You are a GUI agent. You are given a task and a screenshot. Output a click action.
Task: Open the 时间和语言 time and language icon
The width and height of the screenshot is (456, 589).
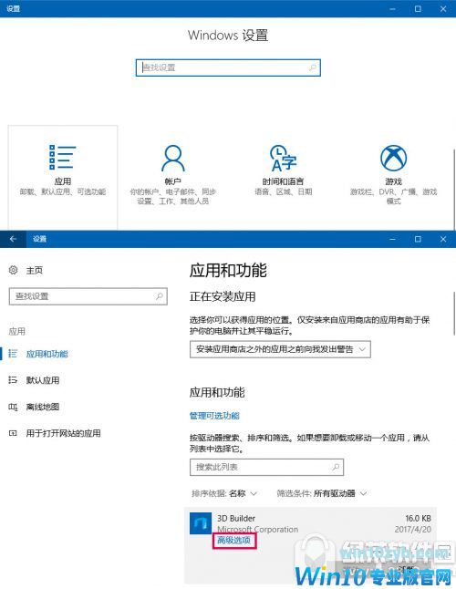point(283,158)
